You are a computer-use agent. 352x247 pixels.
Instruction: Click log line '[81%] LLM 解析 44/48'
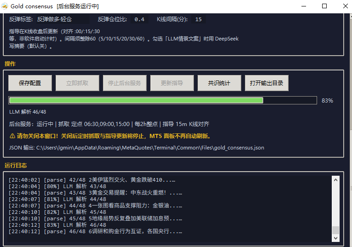(57, 199)
